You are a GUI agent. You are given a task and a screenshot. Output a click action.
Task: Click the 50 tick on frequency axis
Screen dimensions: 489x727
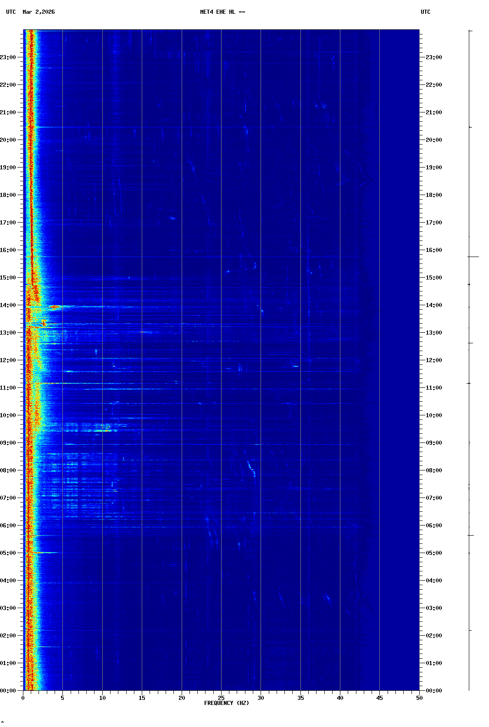click(419, 698)
